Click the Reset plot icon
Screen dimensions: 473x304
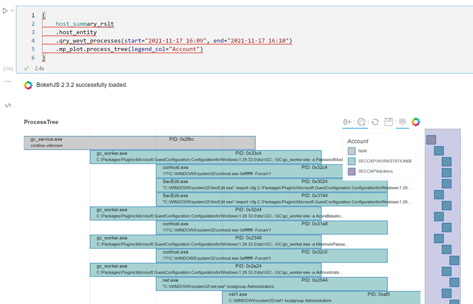tap(375, 122)
